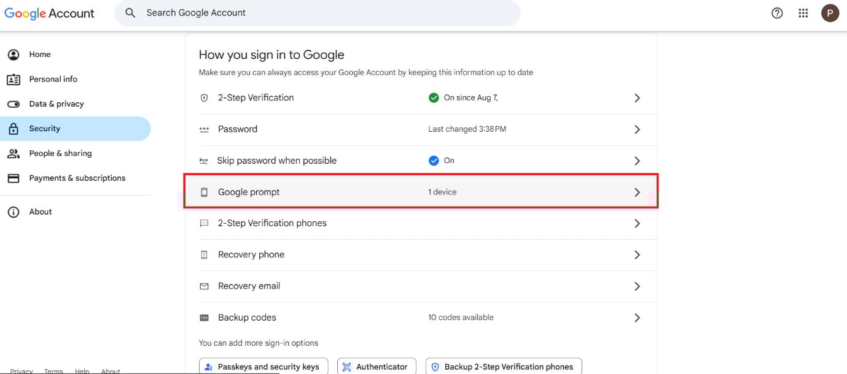
Task: Open the Privacy footer link
Action: pyautogui.click(x=21, y=370)
